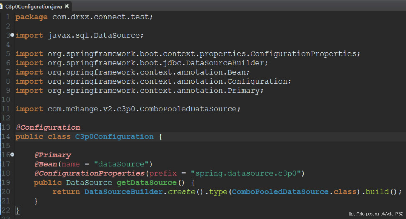Click the C3p0Configuration class name

(x=114, y=137)
